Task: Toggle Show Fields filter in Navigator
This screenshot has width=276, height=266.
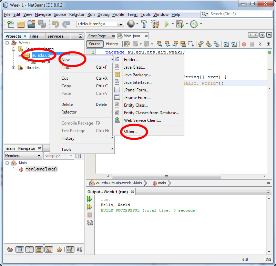Action: [x=20, y=249]
